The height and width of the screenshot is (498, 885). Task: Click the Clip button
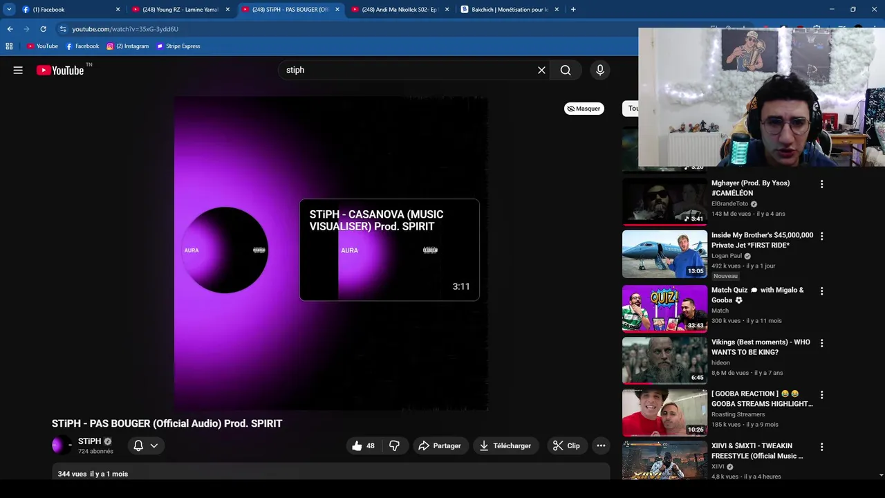coord(566,446)
